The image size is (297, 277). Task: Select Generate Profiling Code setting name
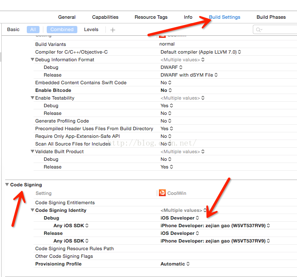tap(62, 121)
